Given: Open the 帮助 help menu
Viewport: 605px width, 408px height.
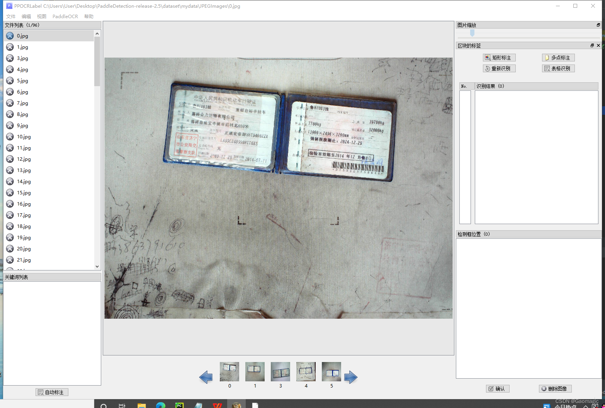Looking at the screenshot, I should click(x=89, y=17).
